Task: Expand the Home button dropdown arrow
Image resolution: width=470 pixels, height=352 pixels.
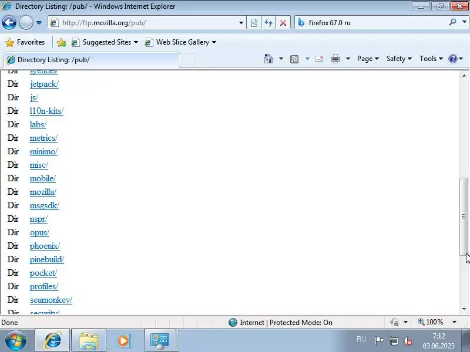Action: [281, 59]
